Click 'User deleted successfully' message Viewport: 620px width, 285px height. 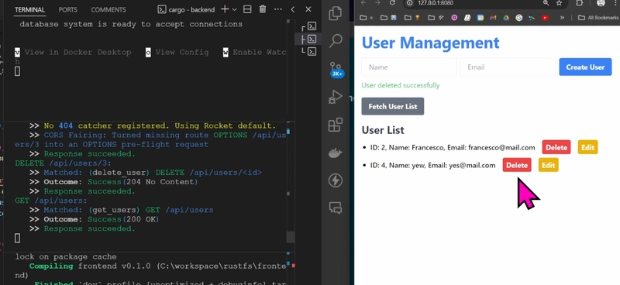(x=401, y=85)
